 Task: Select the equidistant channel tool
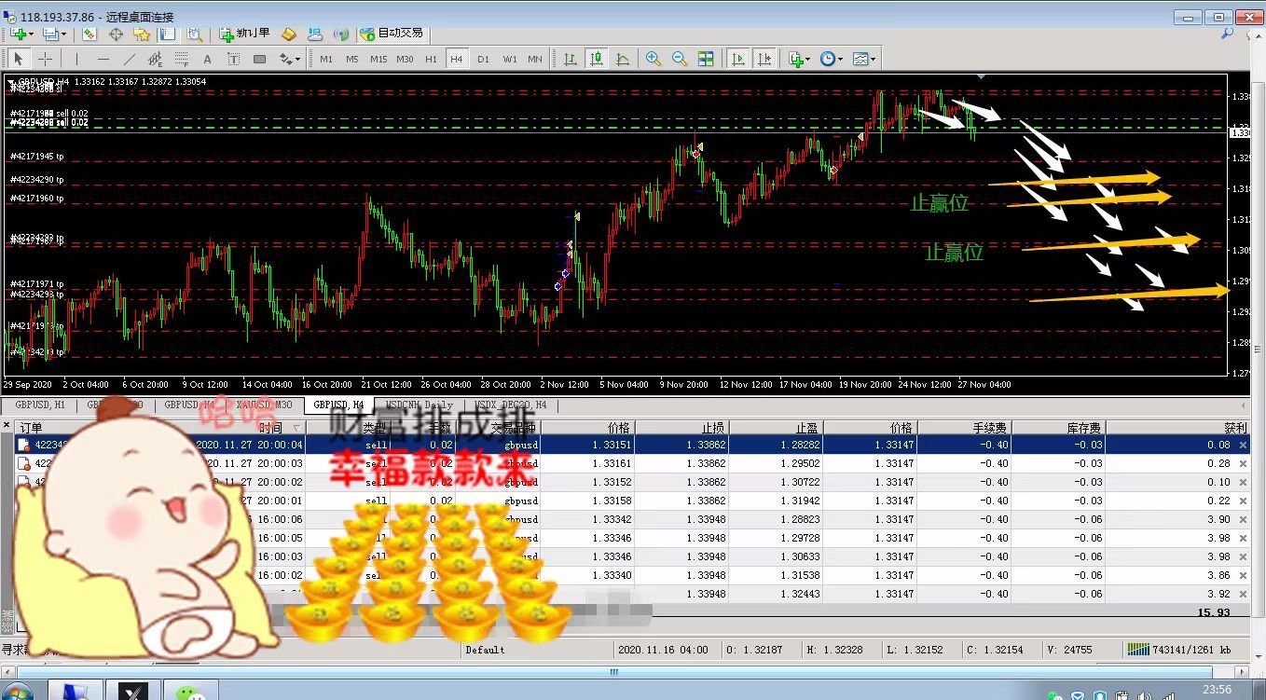155,59
